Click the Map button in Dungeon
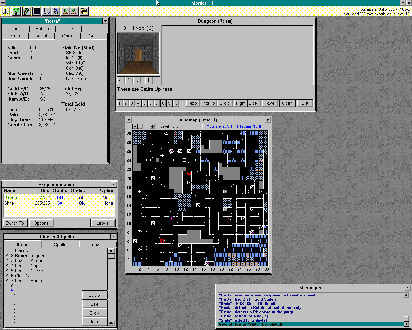412x330 pixels. click(x=192, y=103)
